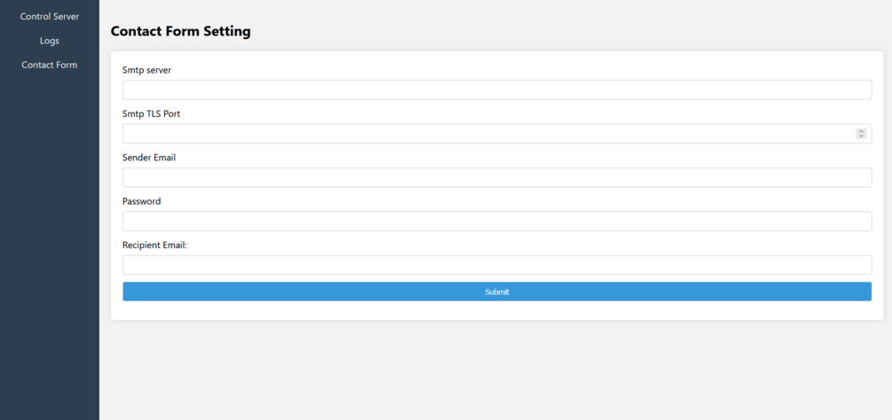Select Contact Form in sidebar navigation
The image size is (892, 420).
click(x=50, y=65)
